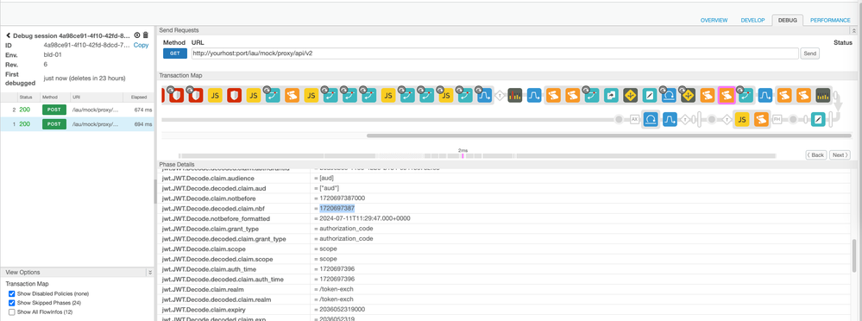Click the Method column header

pyautogui.click(x=50, y=97)
